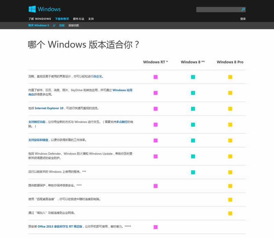Open the Internet Explorer 10 link

pos(49,108)
